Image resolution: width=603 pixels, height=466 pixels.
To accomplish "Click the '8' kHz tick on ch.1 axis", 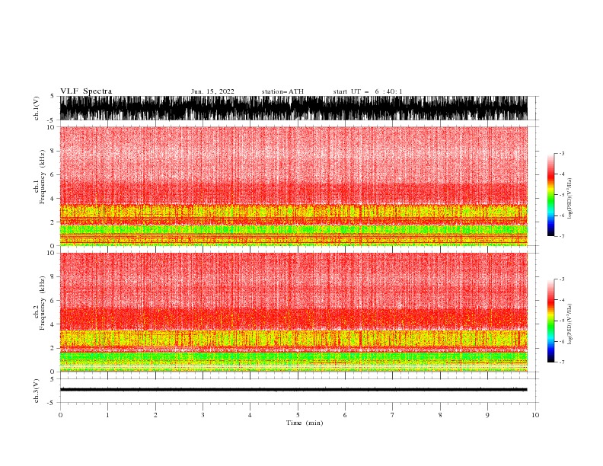I will tap(53, 151).
